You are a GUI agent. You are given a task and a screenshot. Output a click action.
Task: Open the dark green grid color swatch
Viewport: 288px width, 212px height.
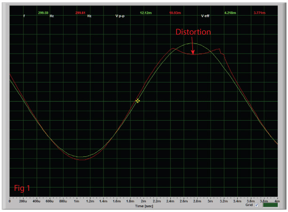(x=270, y=205)
